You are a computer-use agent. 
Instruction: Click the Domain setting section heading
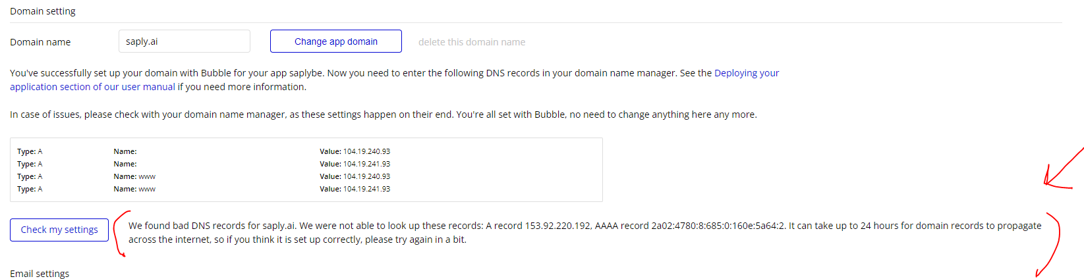(x=43, y=11)
